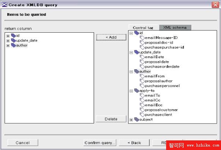221x150 pixels.
Task: Select the subject label in schema tree
Action: point(146,119)
